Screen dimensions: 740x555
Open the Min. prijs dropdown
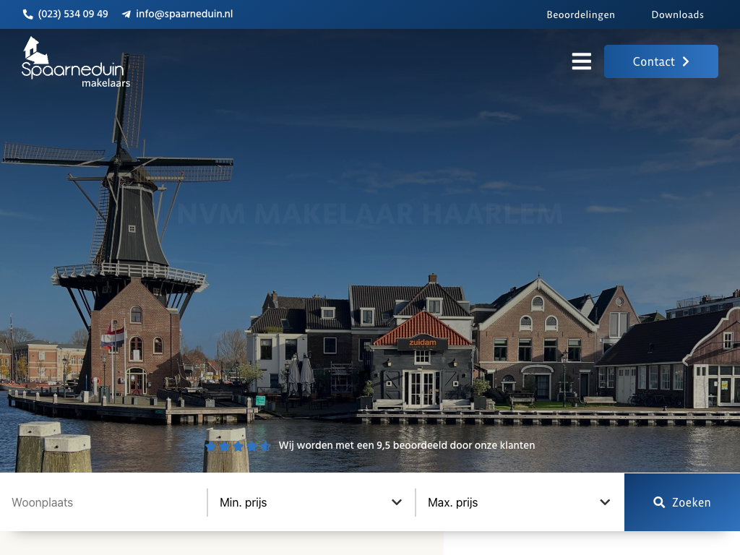[304, 502]
